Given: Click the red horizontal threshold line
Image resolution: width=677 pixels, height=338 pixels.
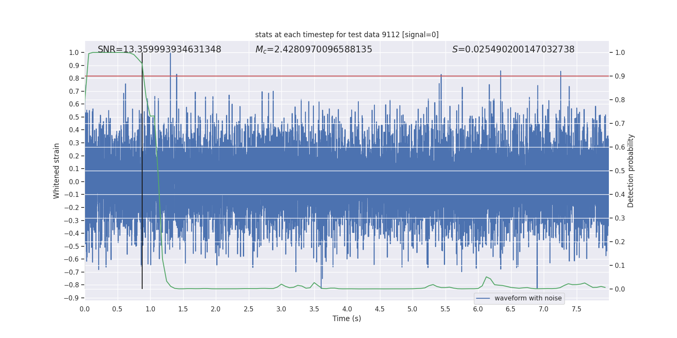Looking at the screenshot, I should click(x=338, y=76).
